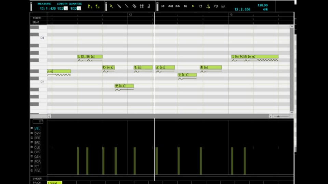This screenshot has width=328, height=184.
Task: Select the CLE control parameter
Action: pyautogui.click(x=37, y=147)
